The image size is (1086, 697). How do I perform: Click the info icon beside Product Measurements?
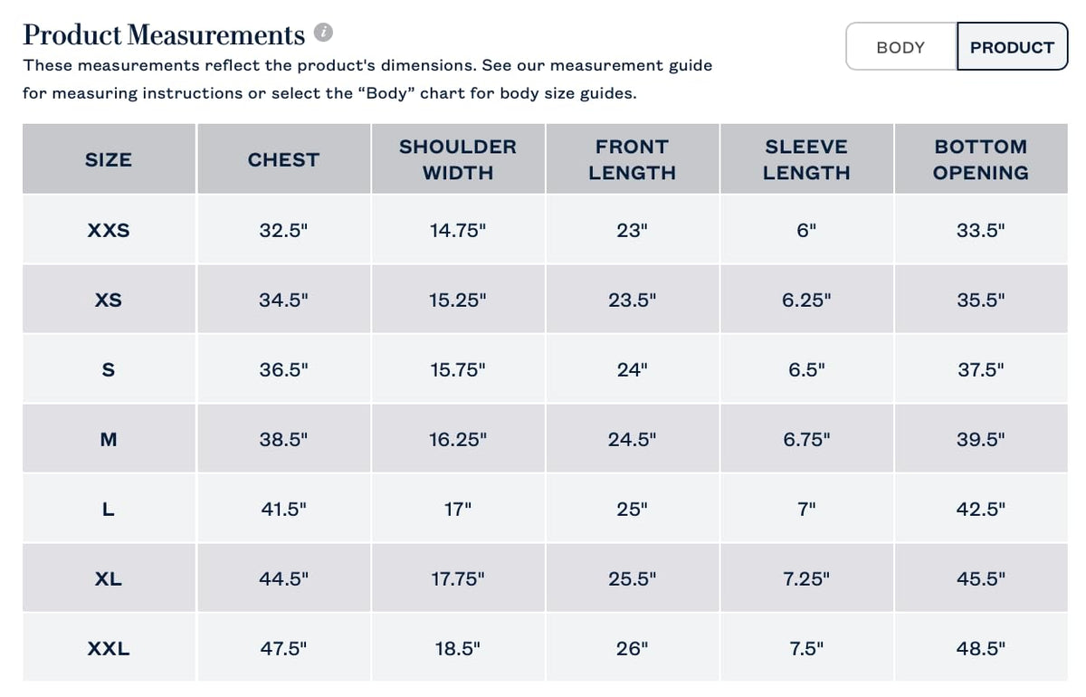click(x=324, y=33)
